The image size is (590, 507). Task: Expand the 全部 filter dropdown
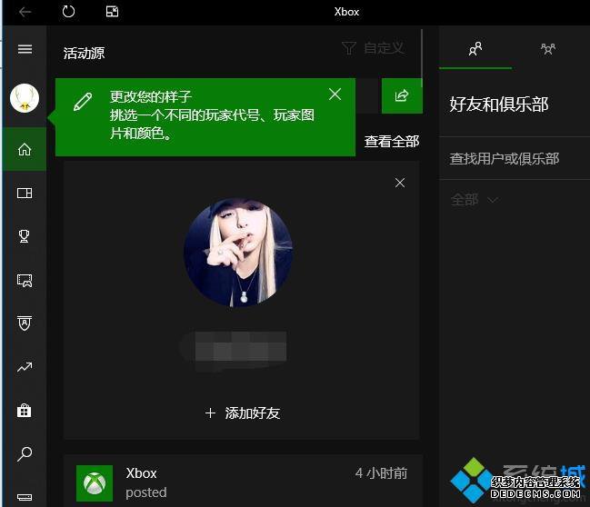475,200
